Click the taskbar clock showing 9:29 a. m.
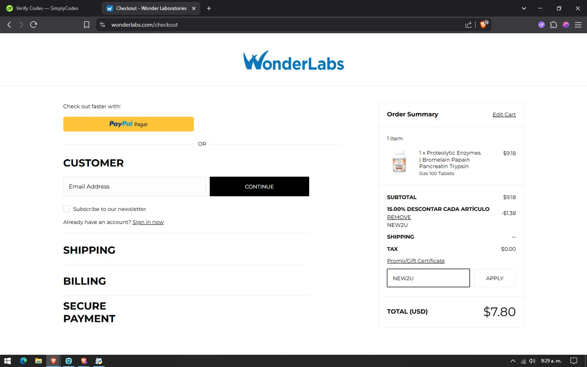 (x=551, y=361)
